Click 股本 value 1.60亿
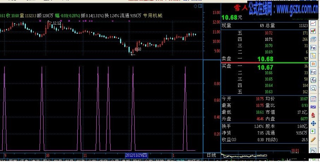Viewport: 320px width, 162px height. [302, 126]
